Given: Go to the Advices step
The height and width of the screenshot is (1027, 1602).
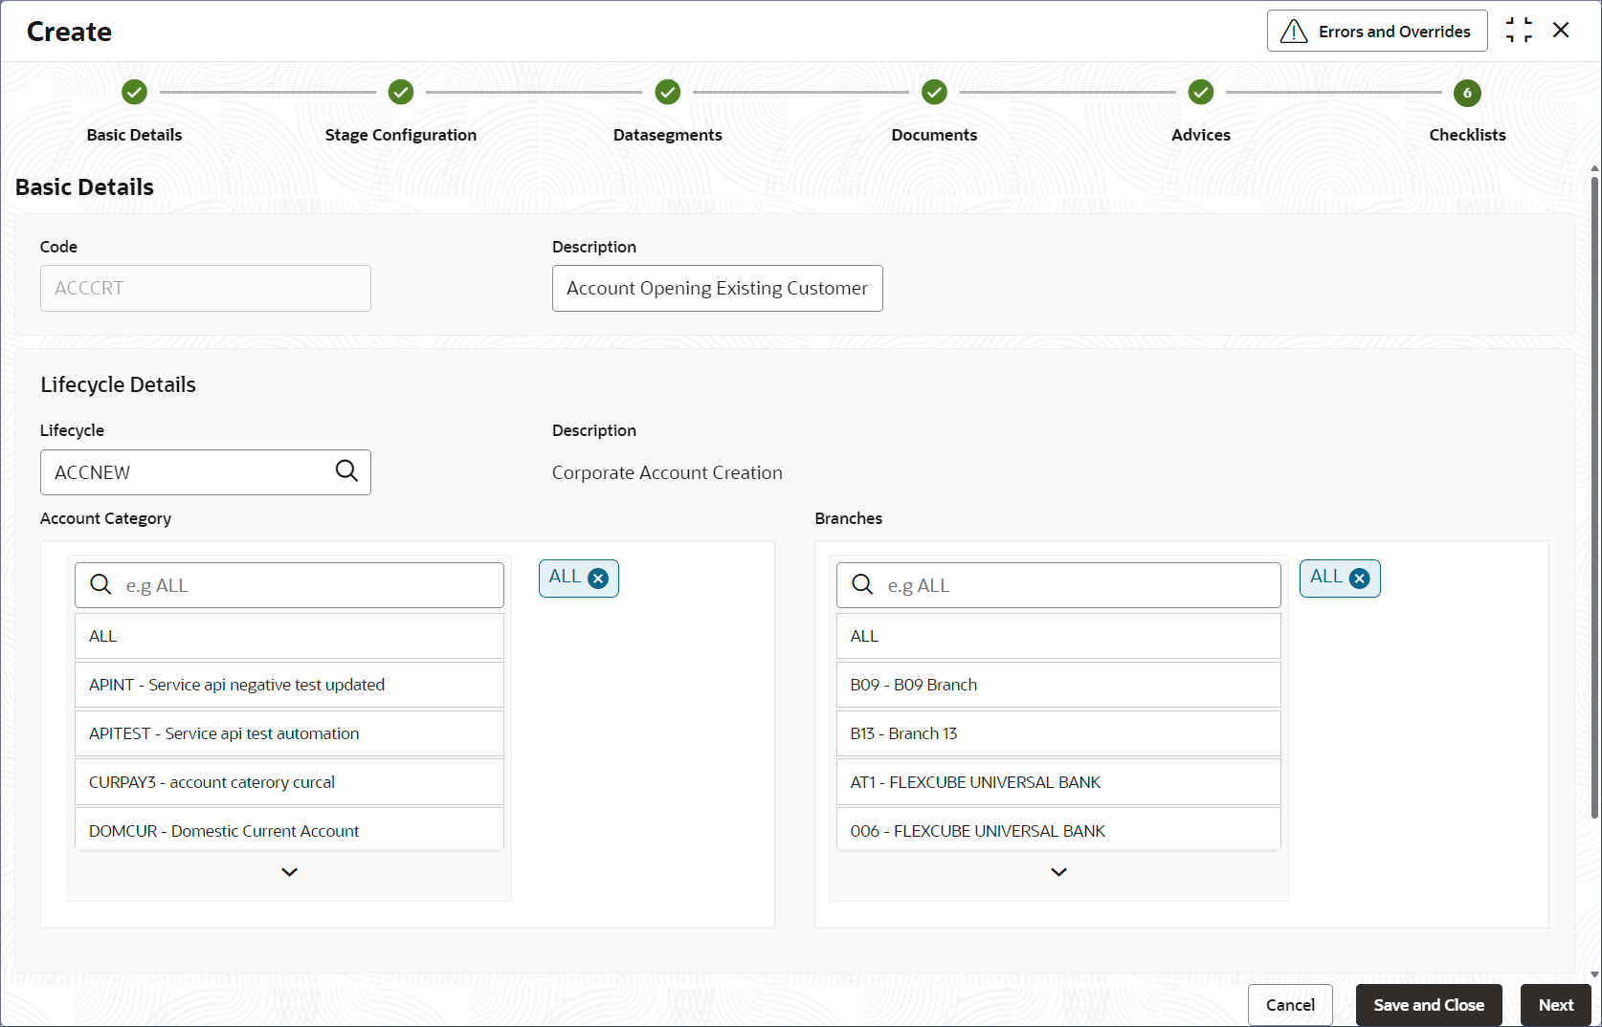Looking at the screenshot, I should click(x=1201, y=135).
